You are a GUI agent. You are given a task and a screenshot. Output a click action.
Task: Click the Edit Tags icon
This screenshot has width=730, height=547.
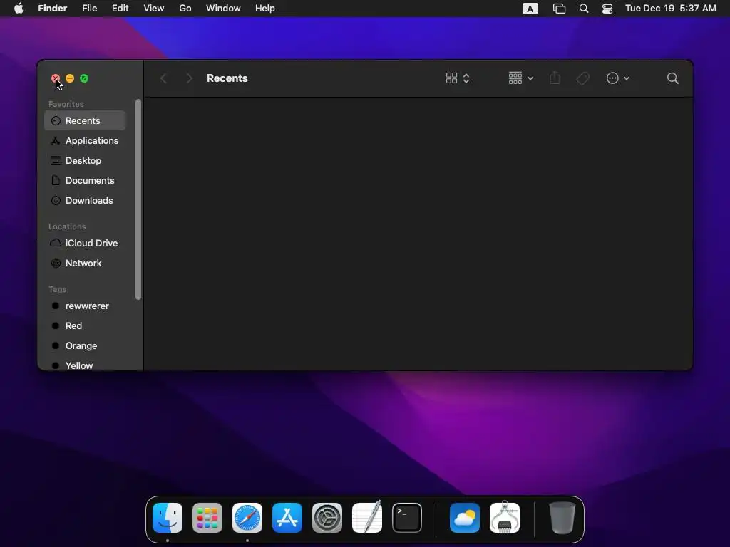582,78
